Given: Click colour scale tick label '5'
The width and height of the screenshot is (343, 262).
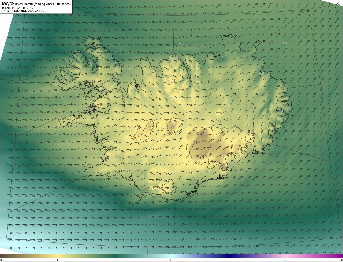Looking at the screenshot, I should [114, 260].
